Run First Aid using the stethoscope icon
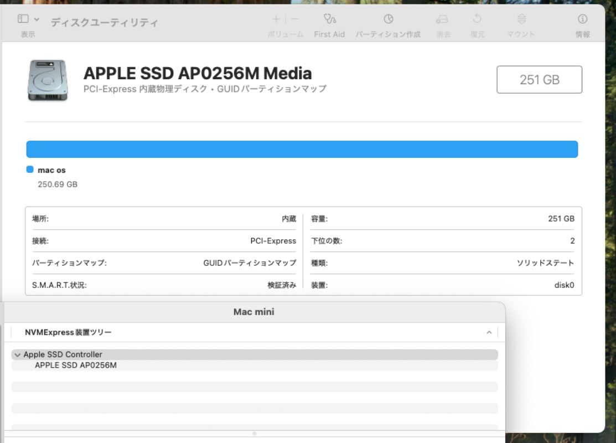 [x=330, y=19]
